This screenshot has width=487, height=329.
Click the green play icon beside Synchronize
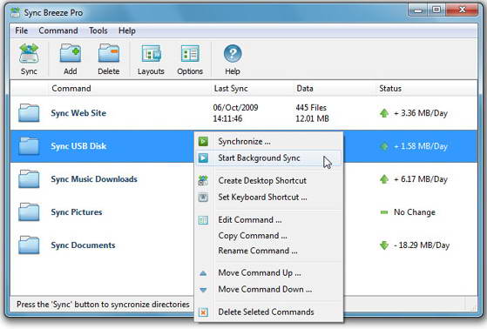pyautogui.click(x=203, y=142)
